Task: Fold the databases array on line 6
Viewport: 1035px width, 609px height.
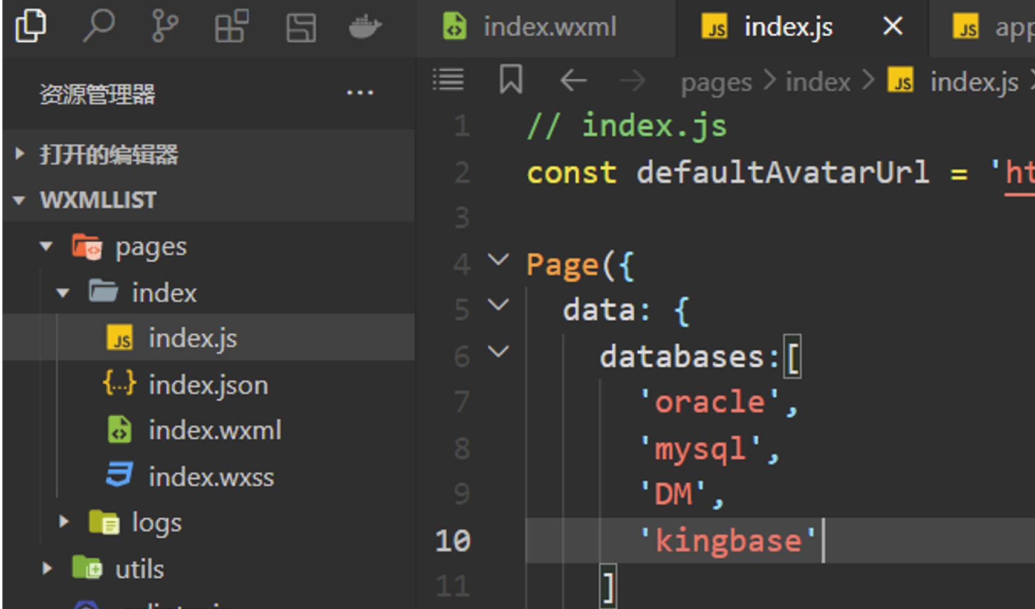Action: 498,352
